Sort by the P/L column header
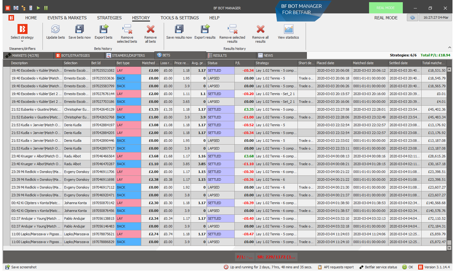This screenshot has height=273, width=455. click(x=244, y=63)
